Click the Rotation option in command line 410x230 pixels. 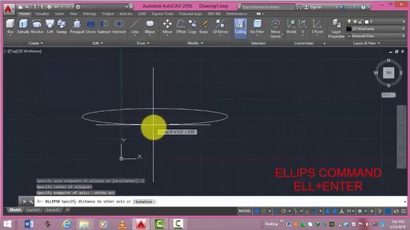(x=143, y=202)
